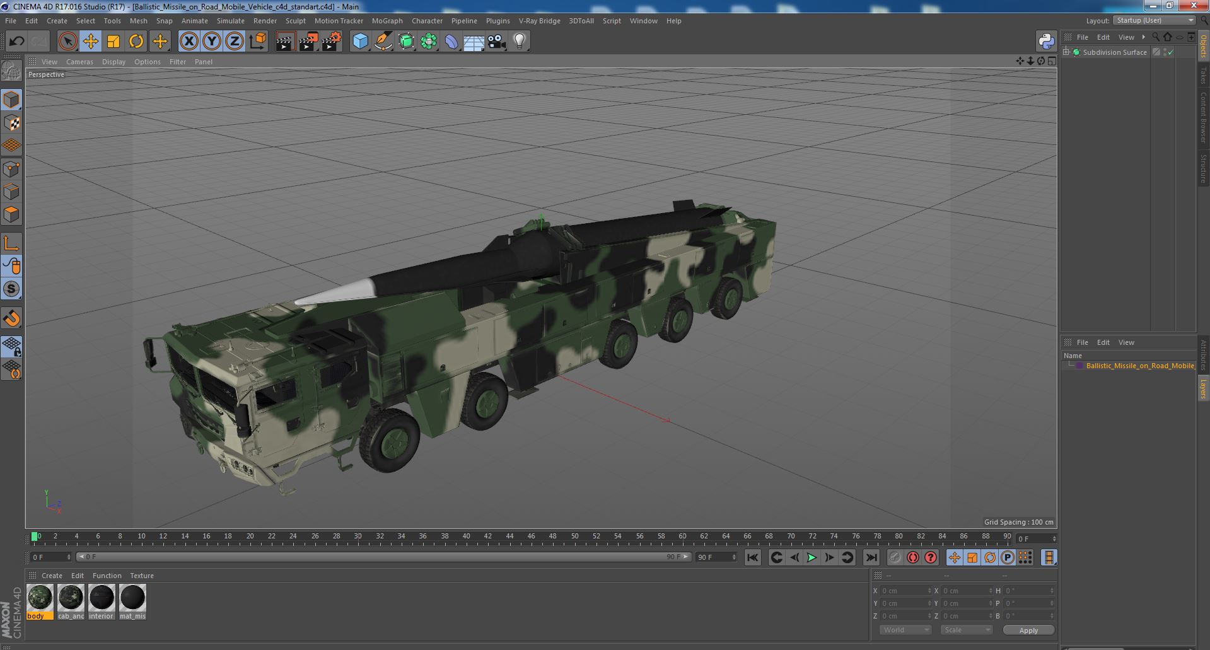Open the MoGraph menu
Screen dimensions: 1210x650
pyautogui.click(x=387, y=21)
